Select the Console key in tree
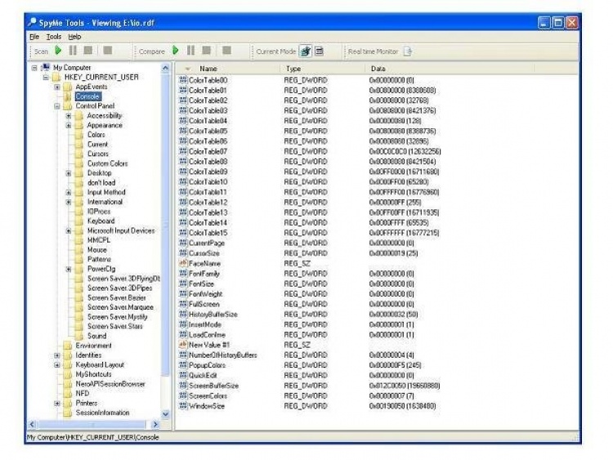The image size is (613, 460). coord(88,96)
